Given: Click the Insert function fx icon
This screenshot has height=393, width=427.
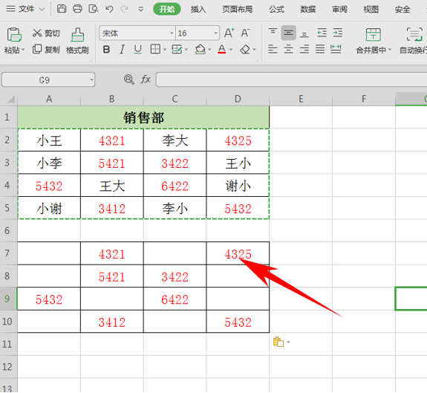Looking at the screenshot, I should [146, 79].
